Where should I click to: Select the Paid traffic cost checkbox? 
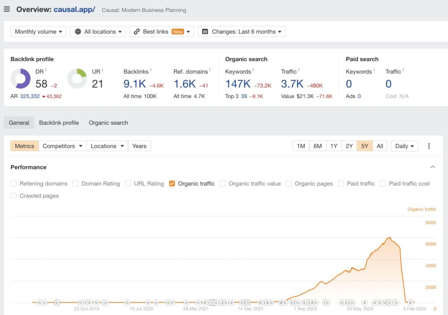(382, 184)
